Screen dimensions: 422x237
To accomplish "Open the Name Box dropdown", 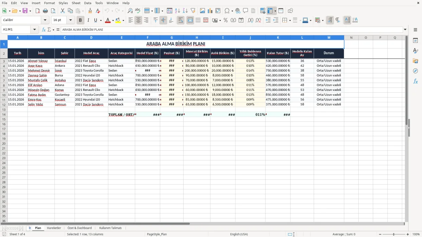I will click(x=34, y=29).
